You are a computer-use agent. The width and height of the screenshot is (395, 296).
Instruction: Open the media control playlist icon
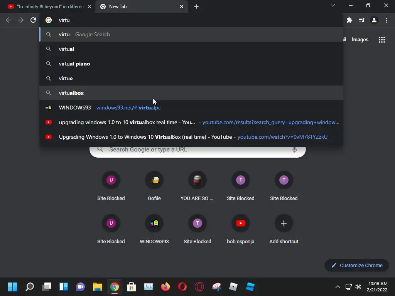tap(361, 20)
